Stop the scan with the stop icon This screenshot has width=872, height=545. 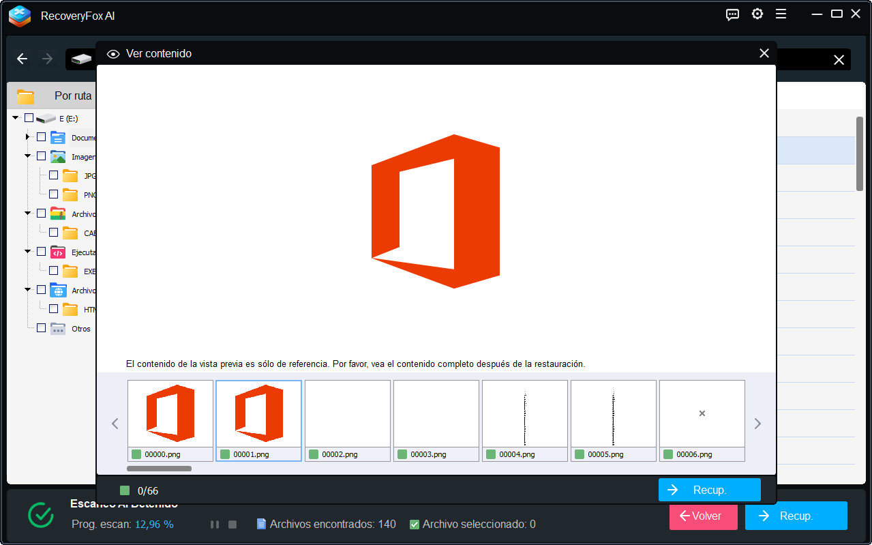coord(232,525)
